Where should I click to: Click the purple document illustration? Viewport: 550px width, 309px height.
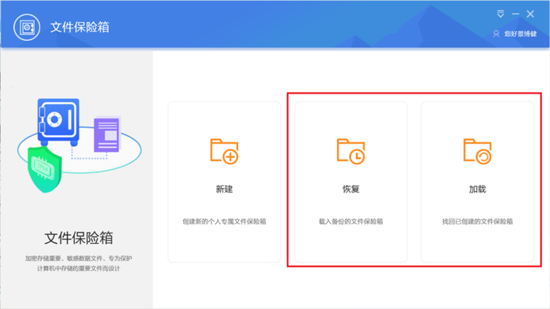108,134
